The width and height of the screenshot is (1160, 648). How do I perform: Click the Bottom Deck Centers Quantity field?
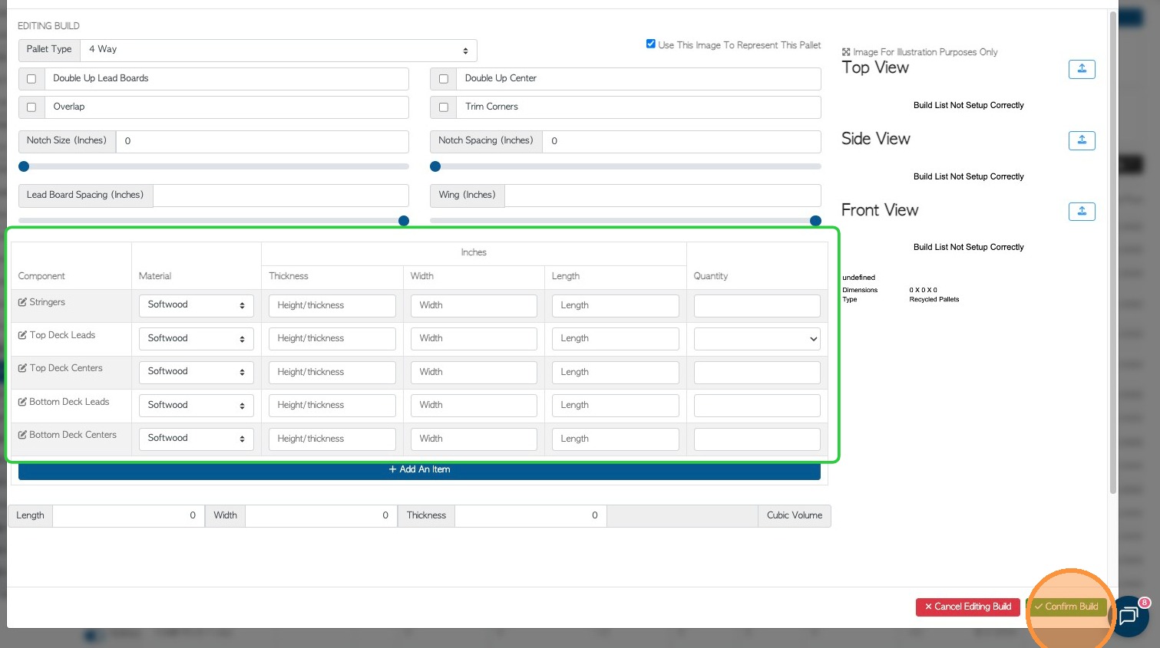[x=757, y=439]
